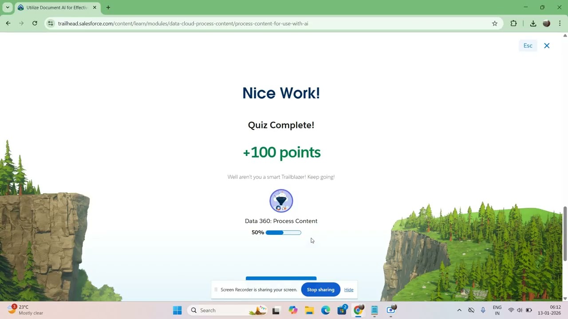Open the screen recorder app in taskbar

pyautogui.click(x=391, y=310)
